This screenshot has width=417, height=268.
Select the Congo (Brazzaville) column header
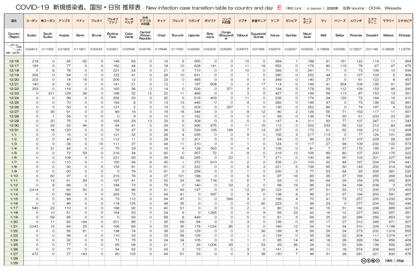226,35
